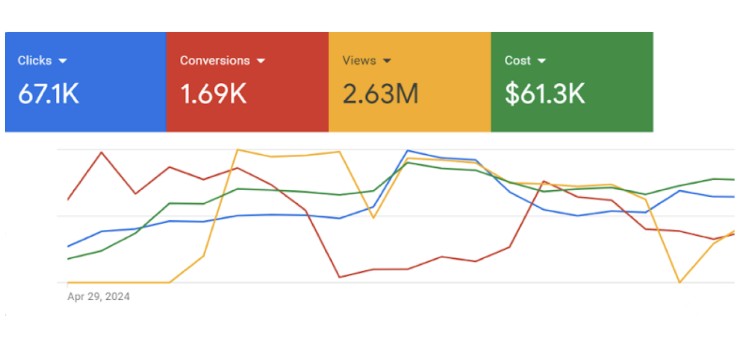Click the $61.3K cost total
Screen dimensions: 740x345
[545, 94]
